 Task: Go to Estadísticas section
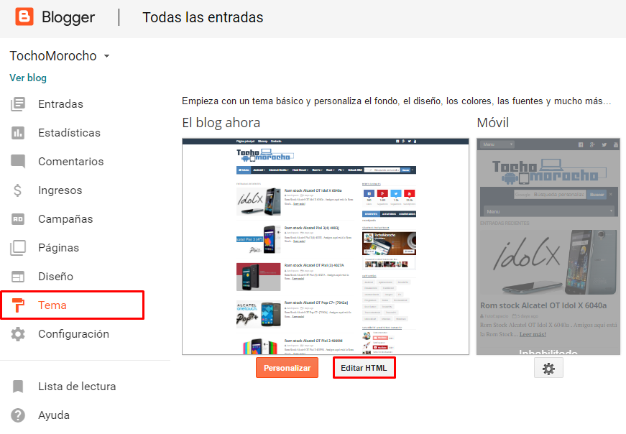(x=69, y=132)
